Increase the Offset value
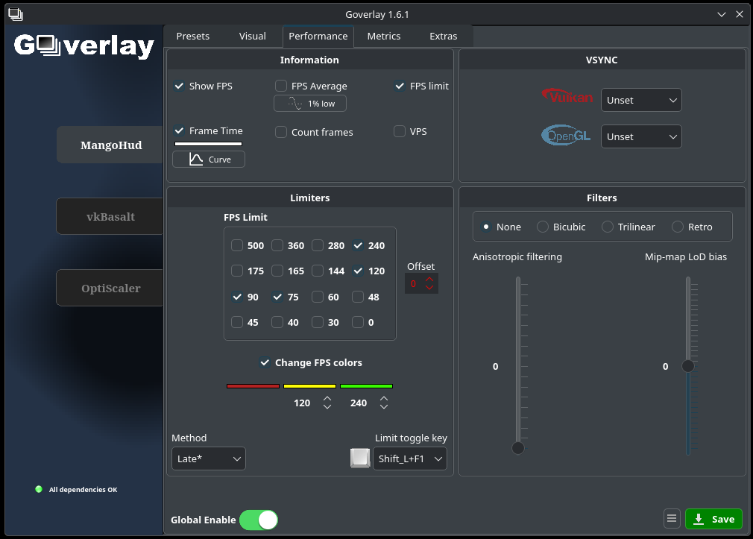The height and width of the screenshot is (539, 753). pos(429,279)
